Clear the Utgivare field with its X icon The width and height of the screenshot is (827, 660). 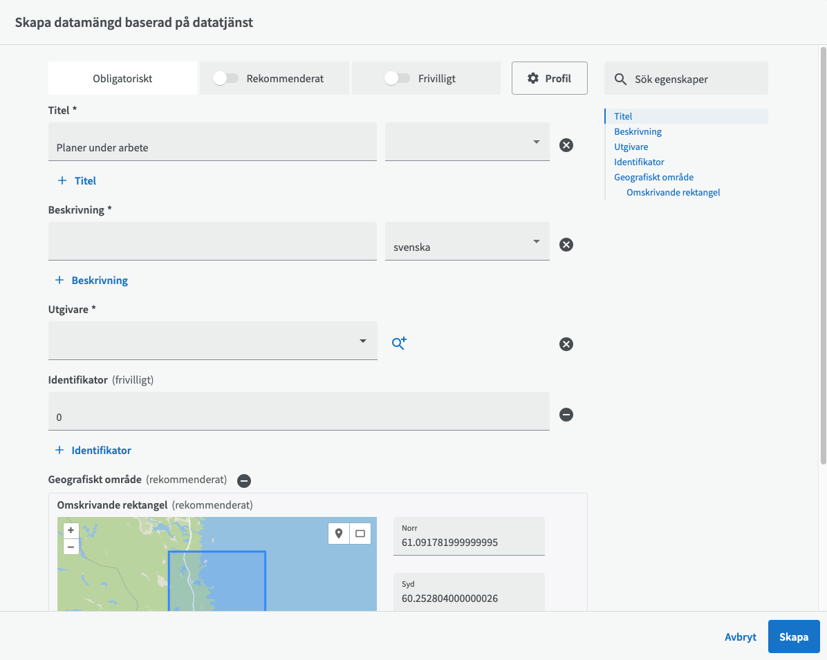pyautogui.click(x=566, y=344)
